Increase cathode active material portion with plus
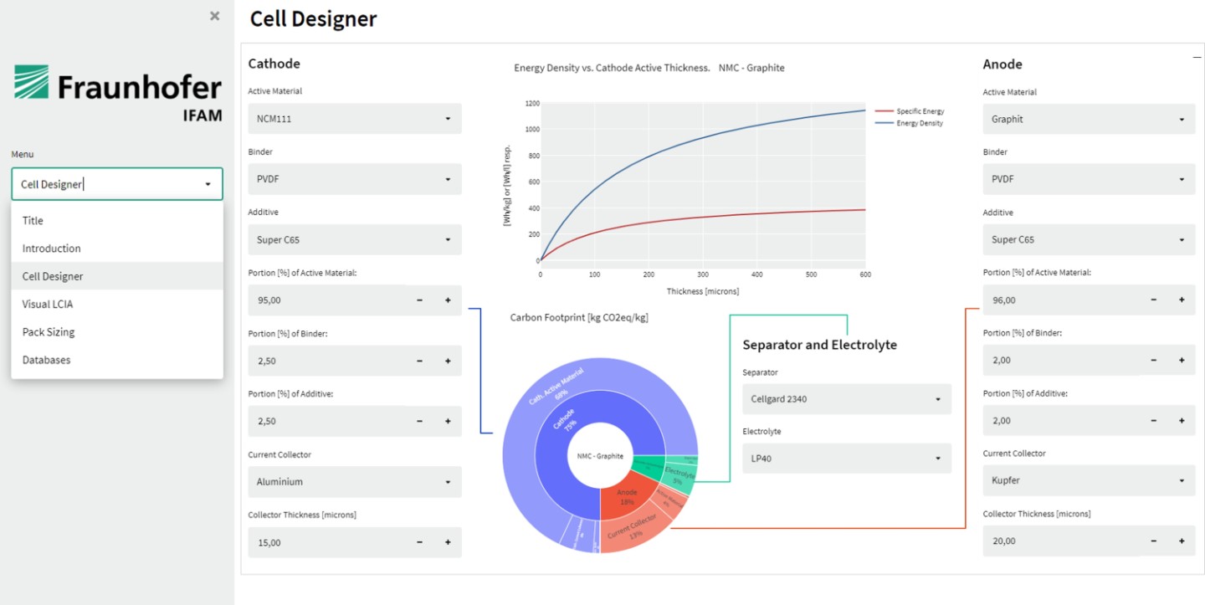 point(448,300)
